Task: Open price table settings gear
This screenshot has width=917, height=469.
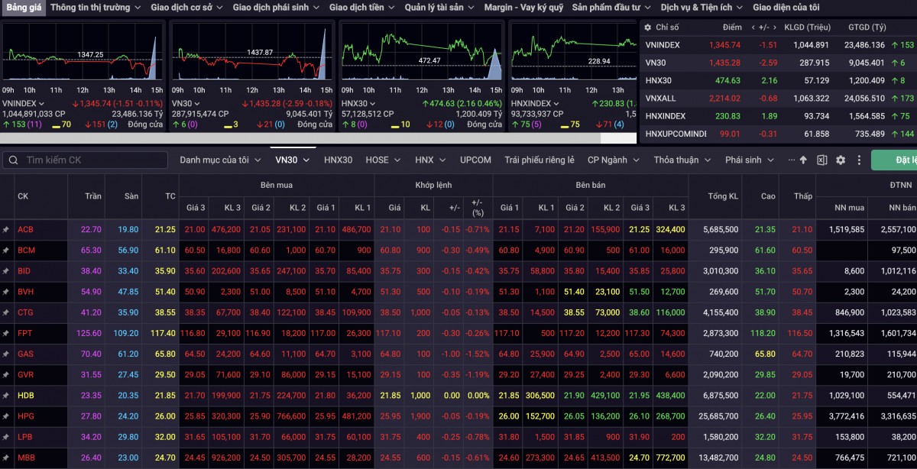Action: tap(841, 160)
